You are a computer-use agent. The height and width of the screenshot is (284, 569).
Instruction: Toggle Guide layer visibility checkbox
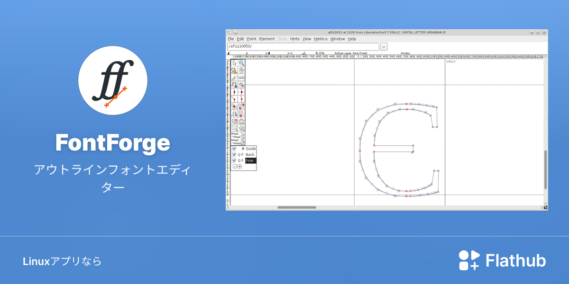(234, 149)
